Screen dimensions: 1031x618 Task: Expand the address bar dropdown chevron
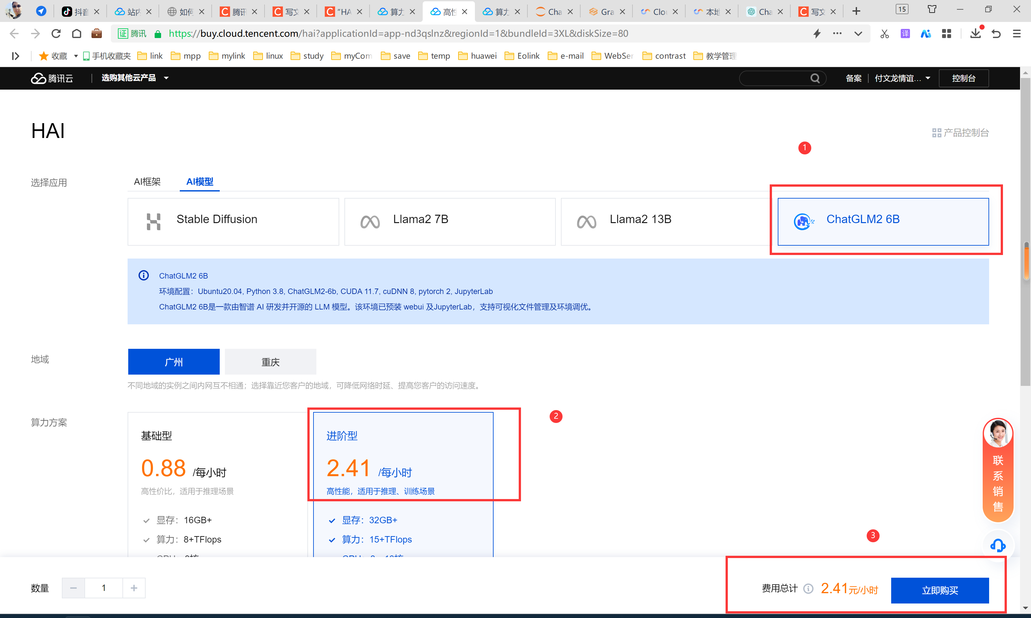pyautogui.click(x=858, y=34)
